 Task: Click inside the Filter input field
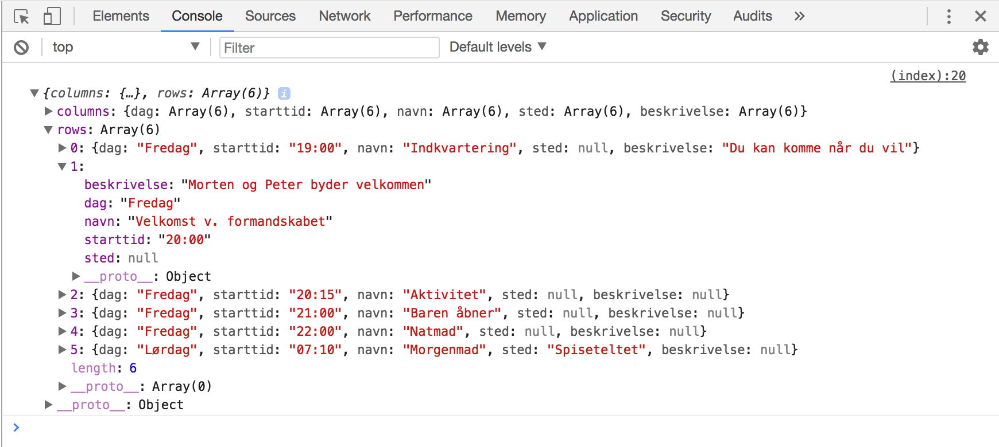tap(329, 48)
